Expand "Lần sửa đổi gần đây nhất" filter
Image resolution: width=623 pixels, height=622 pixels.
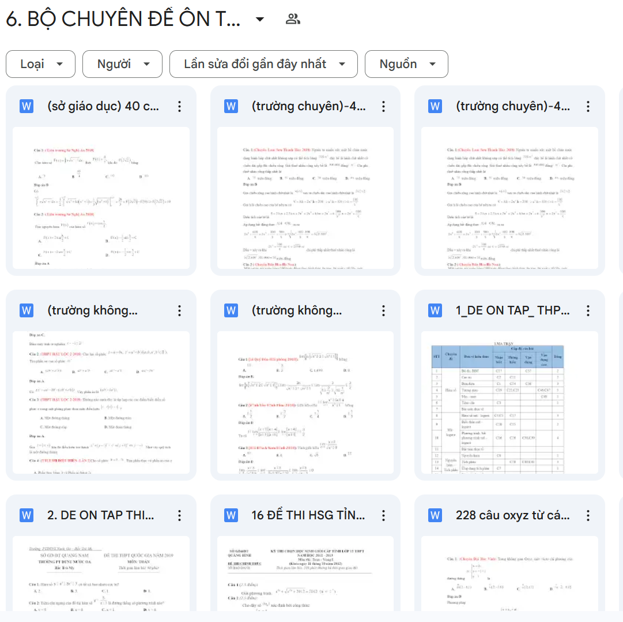263,64
